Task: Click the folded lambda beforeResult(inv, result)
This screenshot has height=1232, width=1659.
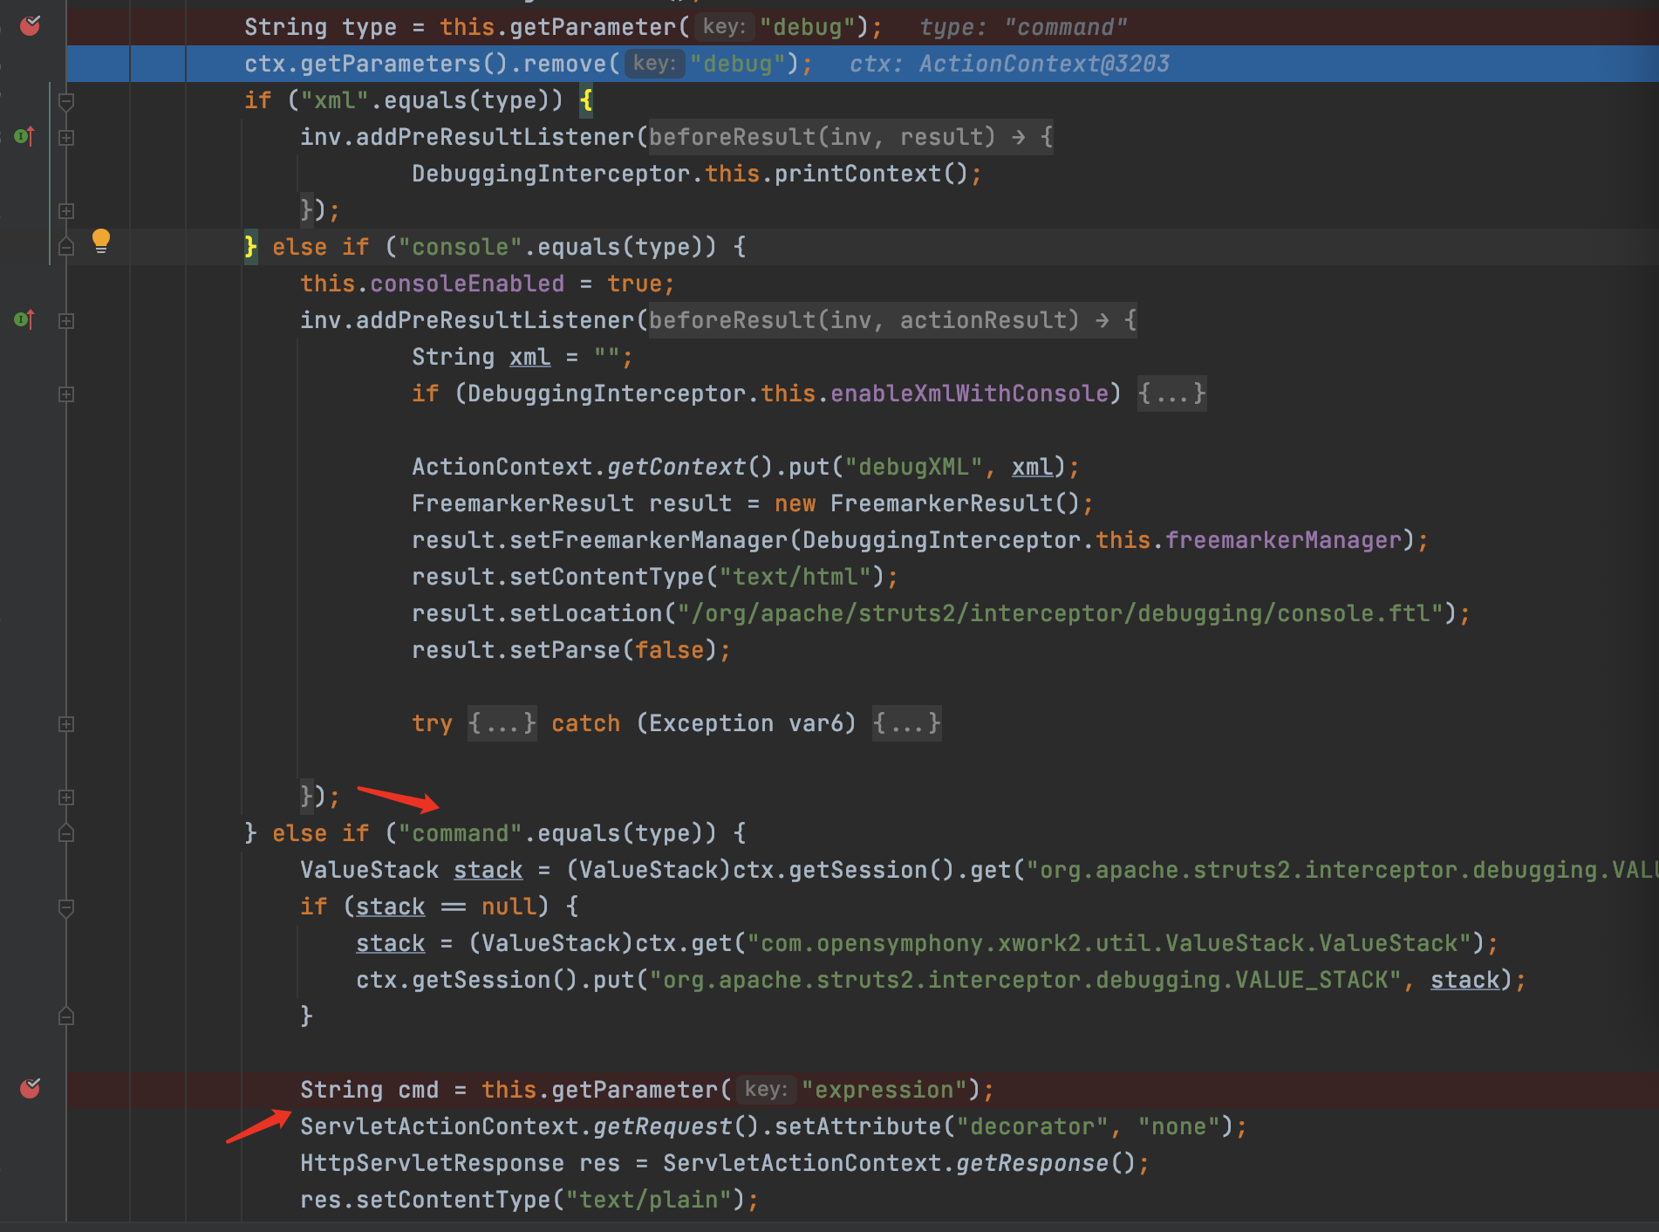Action: (850, 137)
